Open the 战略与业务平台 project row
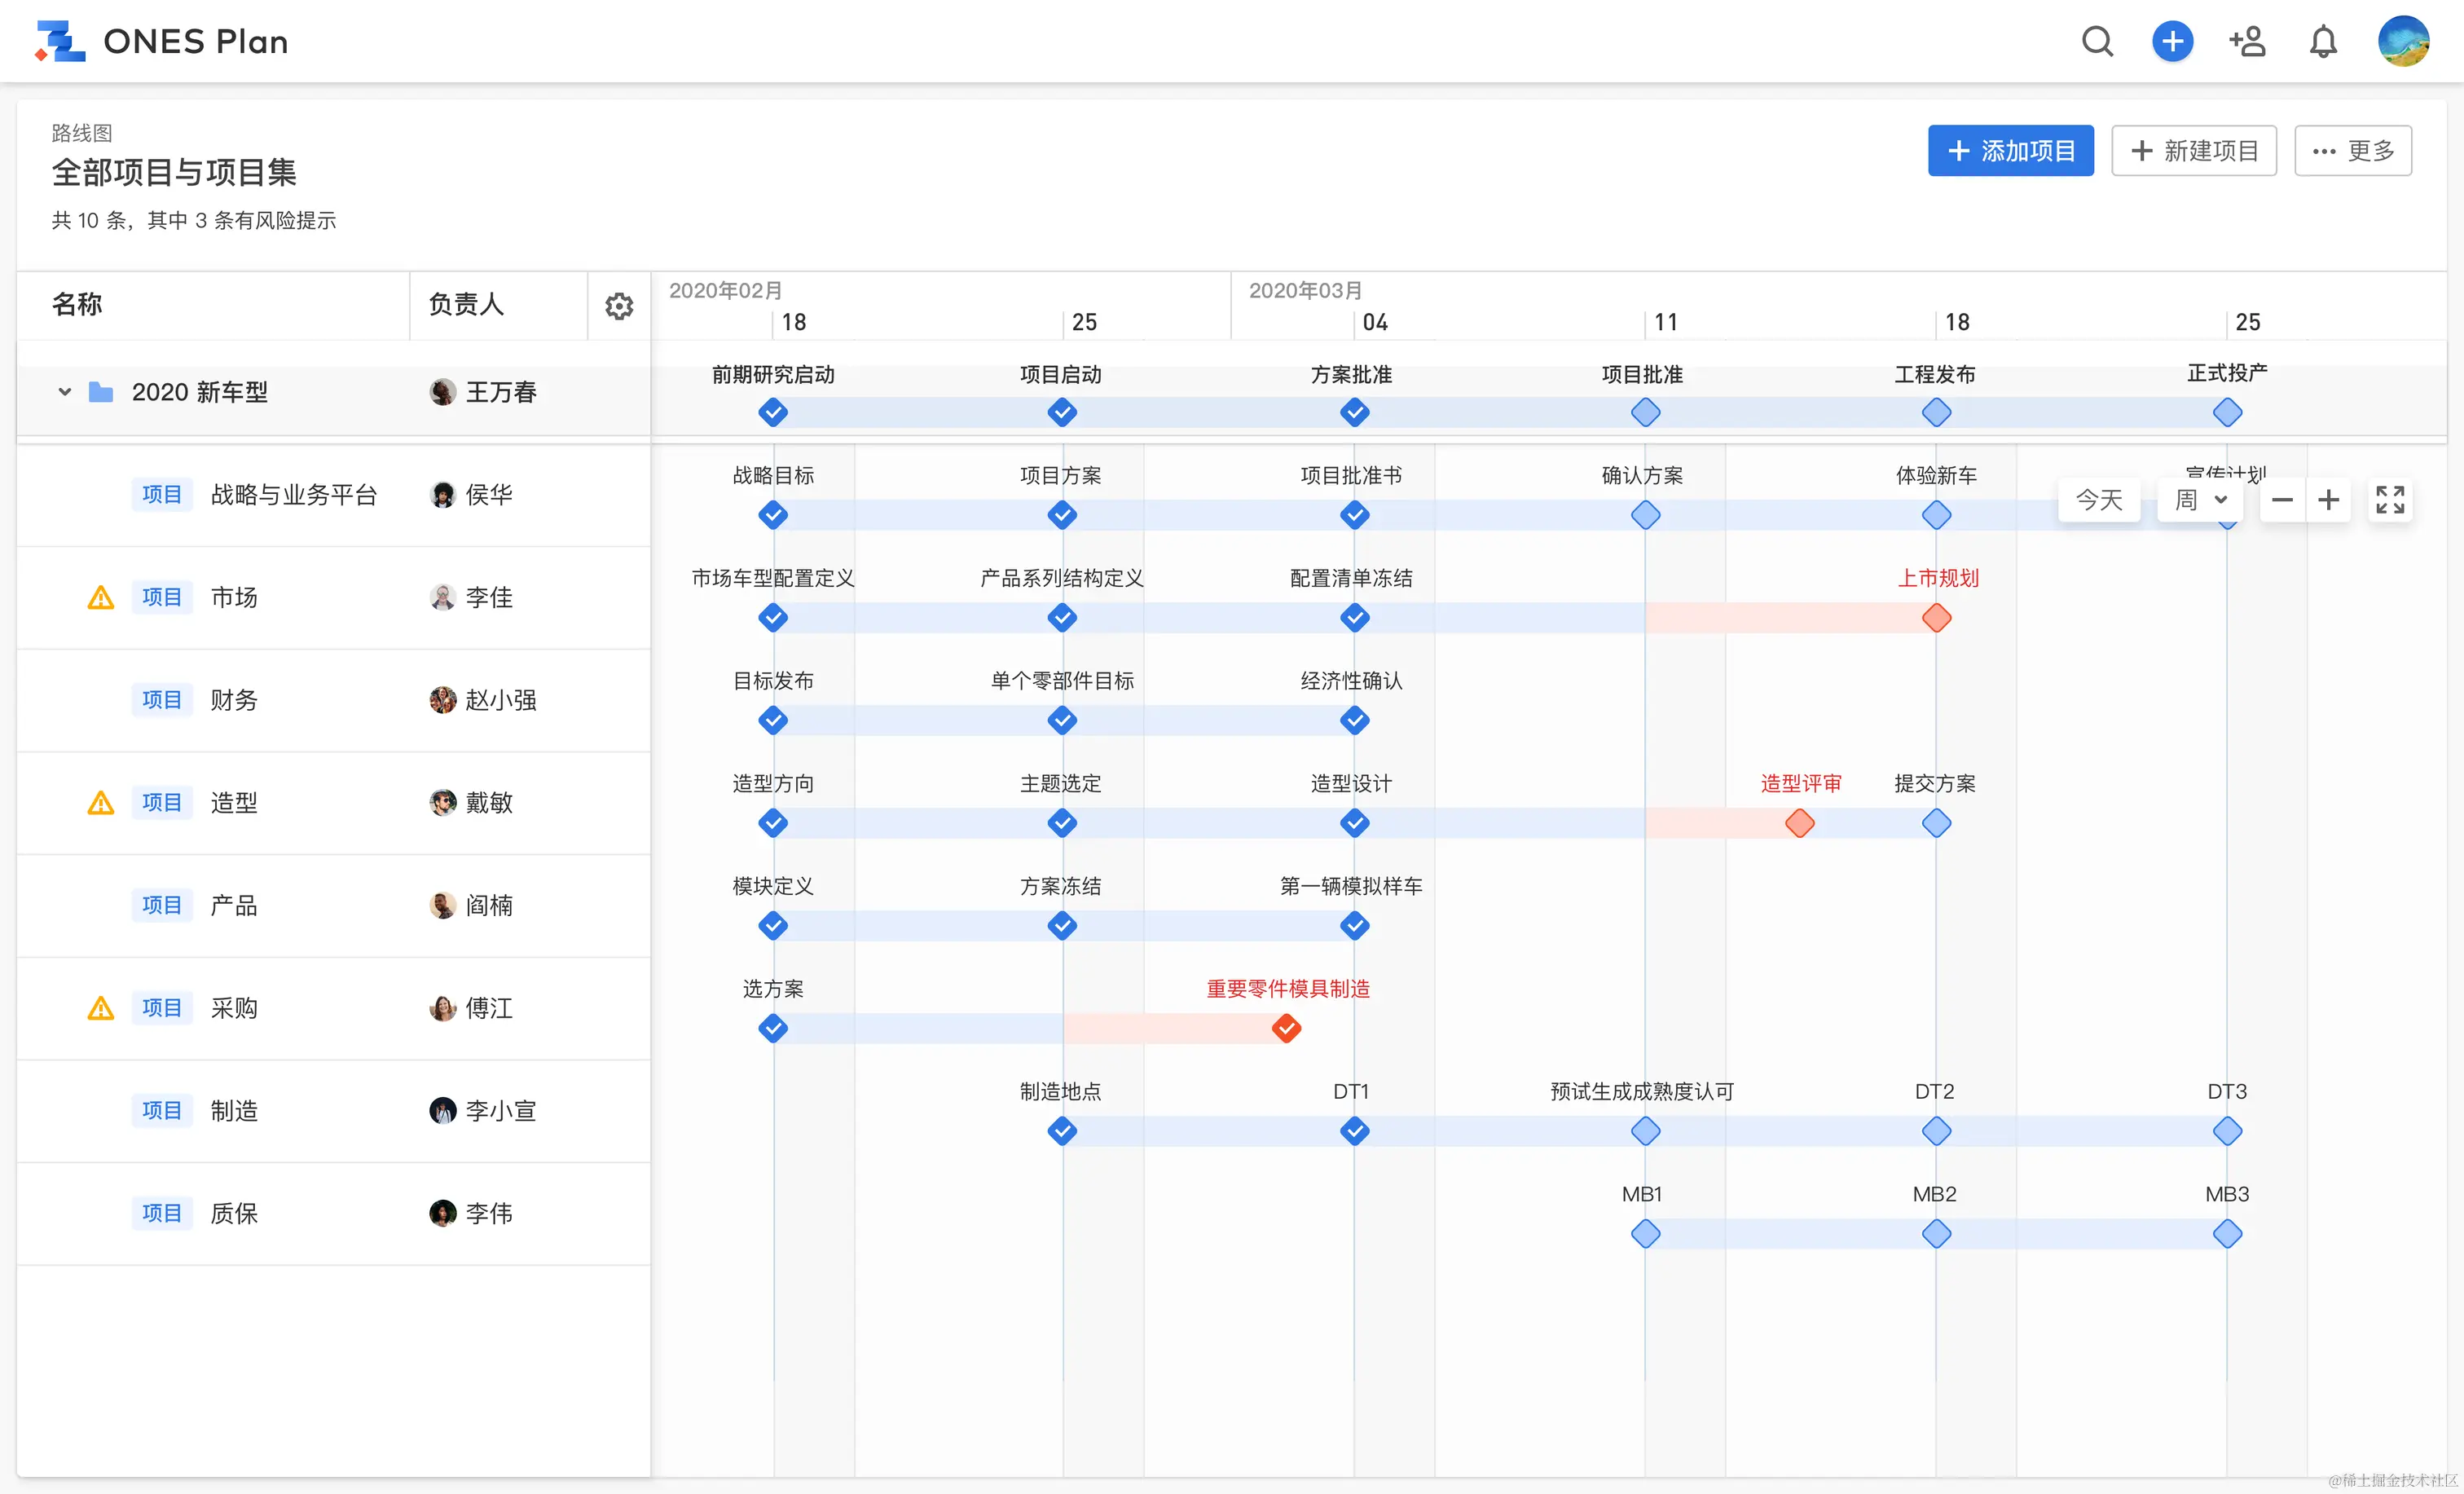This screenshot has height=1494, width=2464. point(293,495)
